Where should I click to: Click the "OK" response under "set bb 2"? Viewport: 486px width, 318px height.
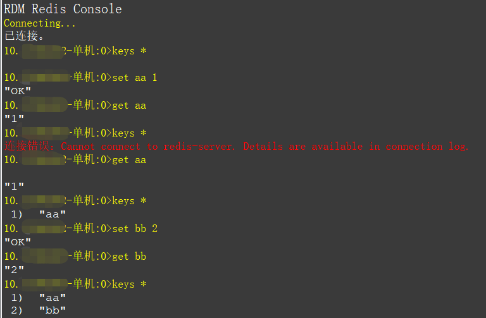[x=18, y=242]
